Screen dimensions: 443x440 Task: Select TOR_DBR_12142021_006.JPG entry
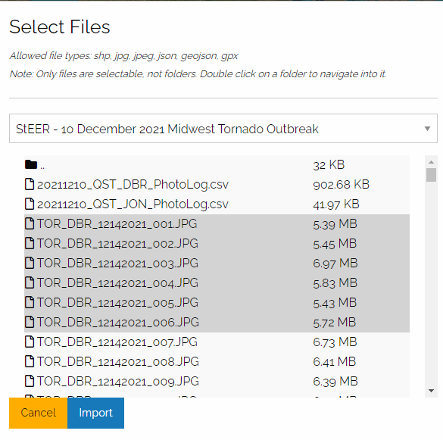click(217, 322)
